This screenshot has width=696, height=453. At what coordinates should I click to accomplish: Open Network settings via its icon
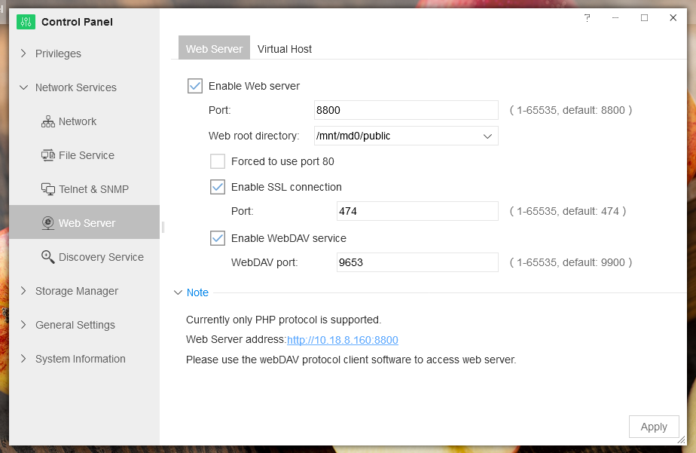[48, 121]
